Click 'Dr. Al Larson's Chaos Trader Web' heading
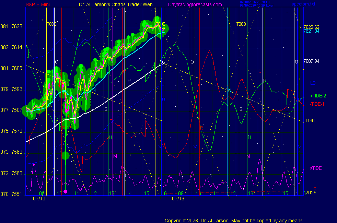The image size is (337, 223). [x=116, y=4]
